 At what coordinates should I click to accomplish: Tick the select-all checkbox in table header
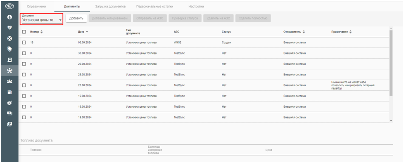pos(24,32)
